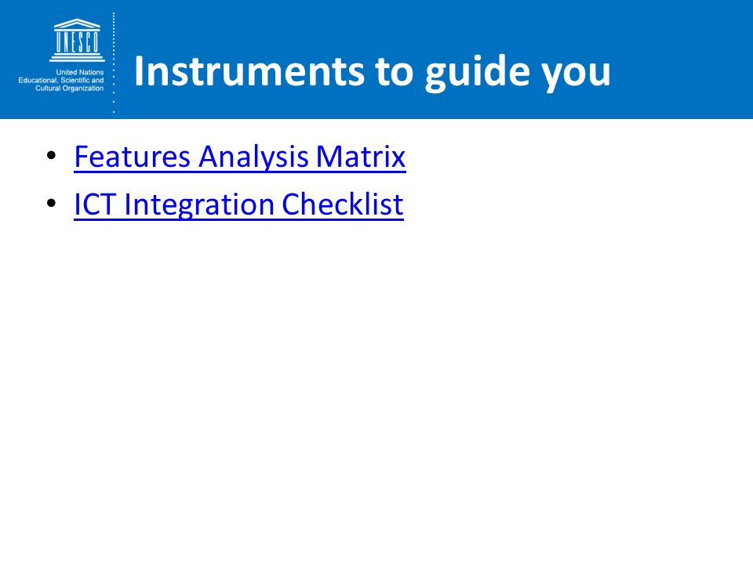Screen dimensions: 753x564
Task: Click the word Analysis in first link
Action: tap(253, 157)
